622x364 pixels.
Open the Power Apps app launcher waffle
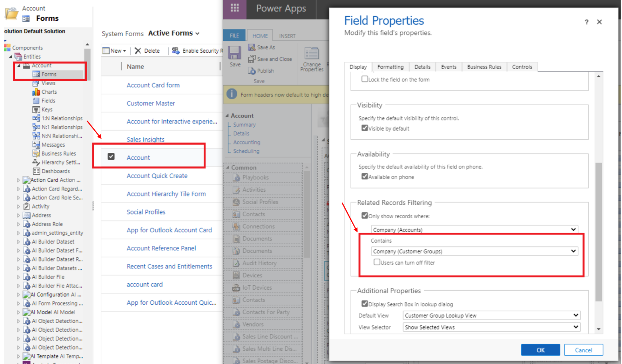point(235,8)
